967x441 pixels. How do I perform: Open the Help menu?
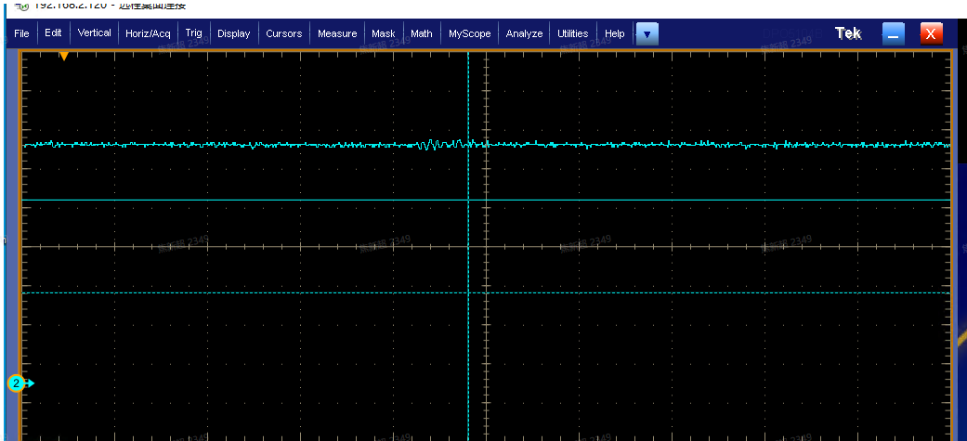coord(615,34)
